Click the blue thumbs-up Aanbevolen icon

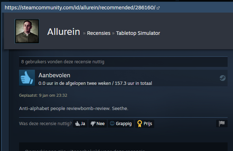tap(27, 78)
